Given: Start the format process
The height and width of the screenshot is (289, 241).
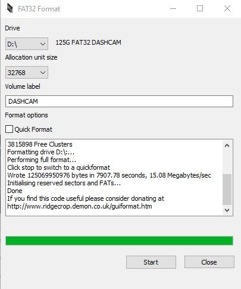Looking at the screenshot, I should click(151, 262).
